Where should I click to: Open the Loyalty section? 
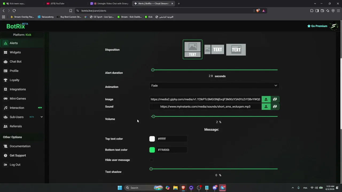coord(22,80)
